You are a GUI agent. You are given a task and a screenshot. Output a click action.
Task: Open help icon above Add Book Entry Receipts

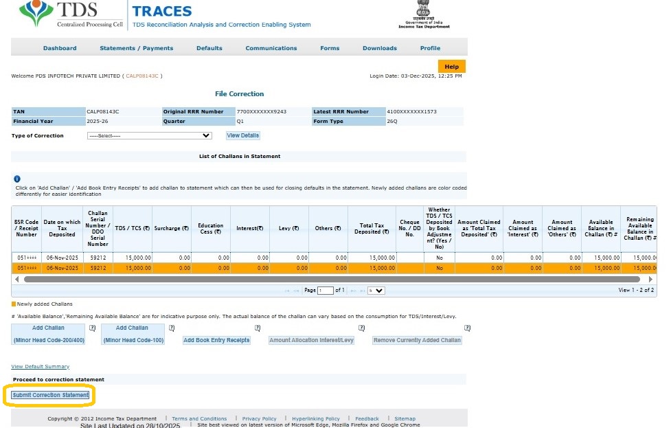tap(258, 328)
